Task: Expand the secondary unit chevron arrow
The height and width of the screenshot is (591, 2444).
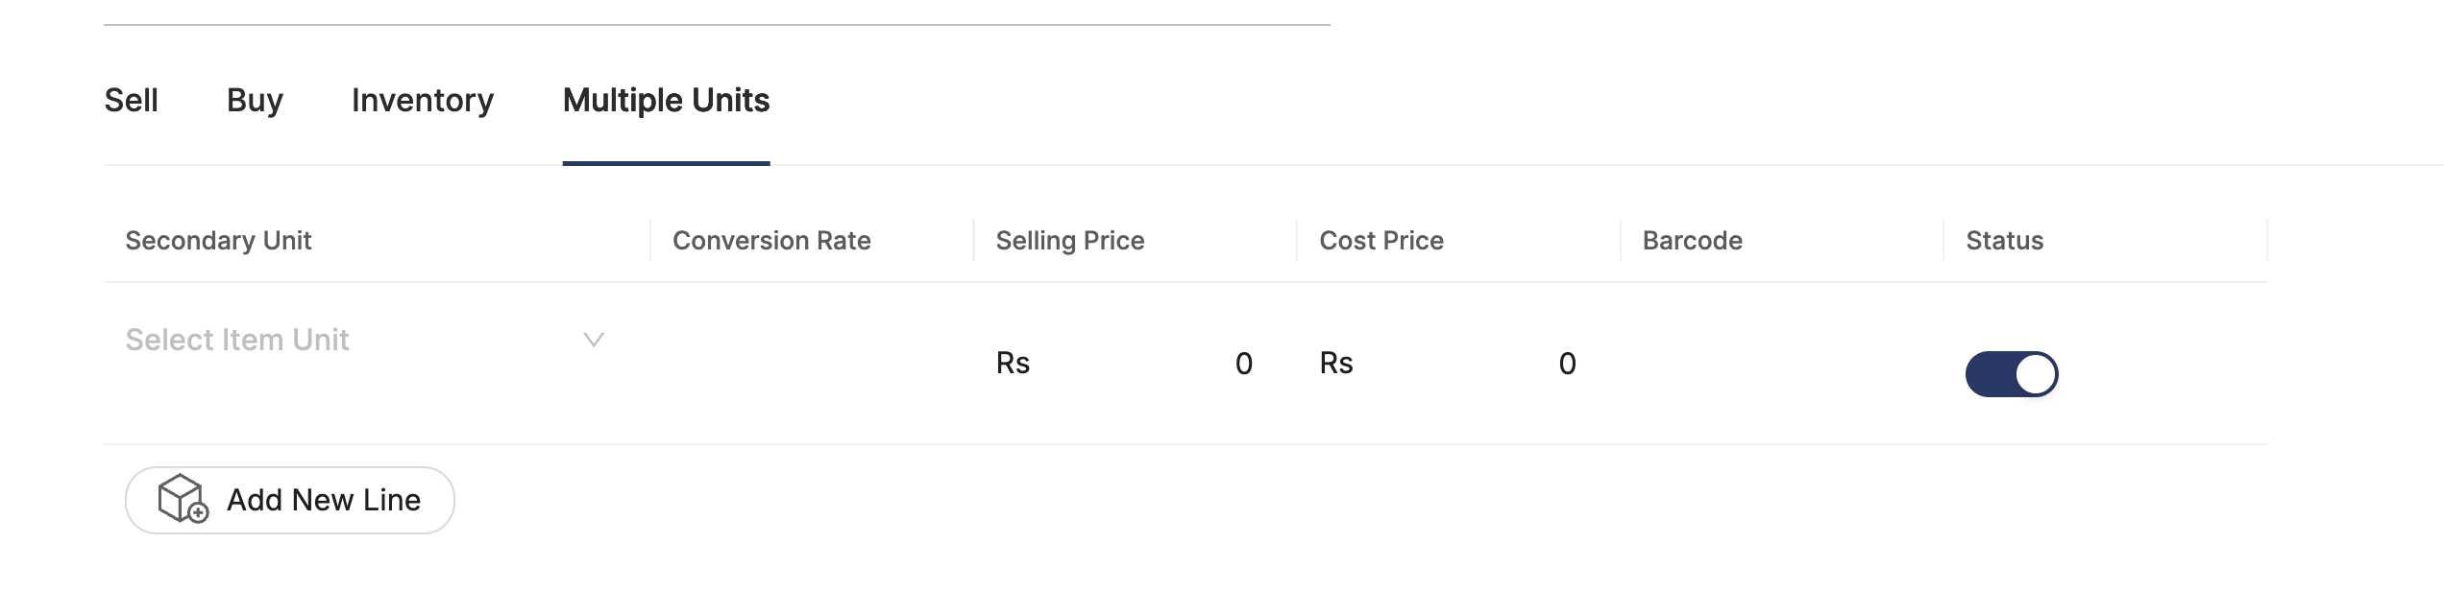Action: (x=593, y=339)
